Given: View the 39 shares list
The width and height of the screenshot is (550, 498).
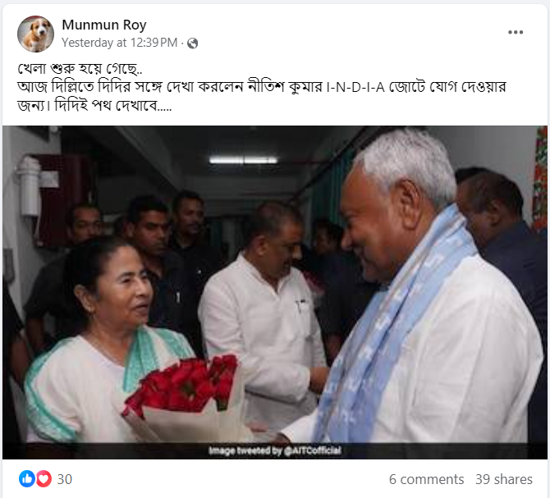Looking at the screenshot, I should point(504,479).
